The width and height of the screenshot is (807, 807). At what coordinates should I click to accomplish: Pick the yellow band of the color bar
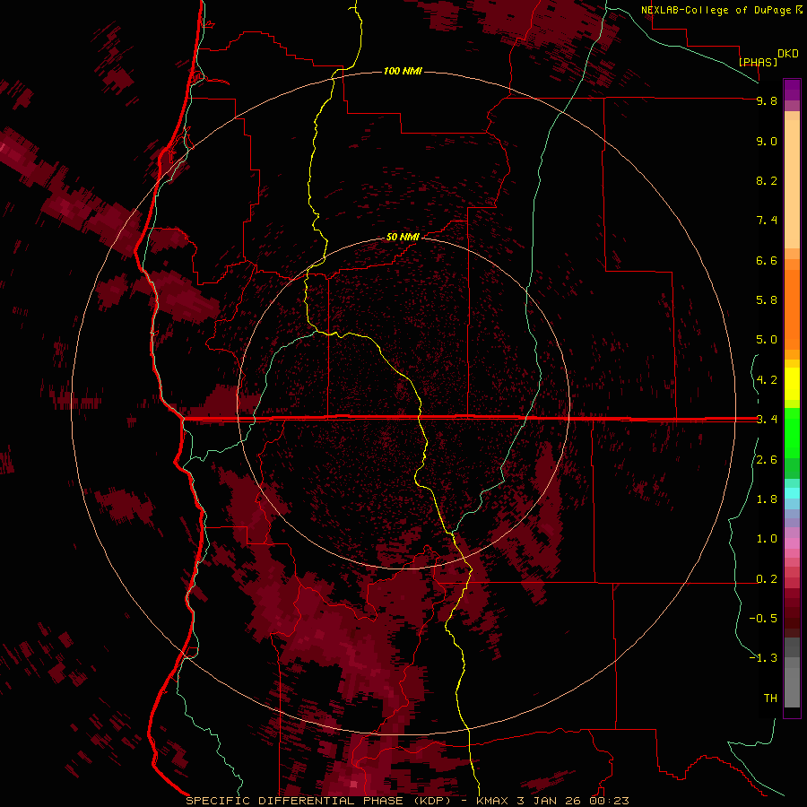tap(792, 384)
